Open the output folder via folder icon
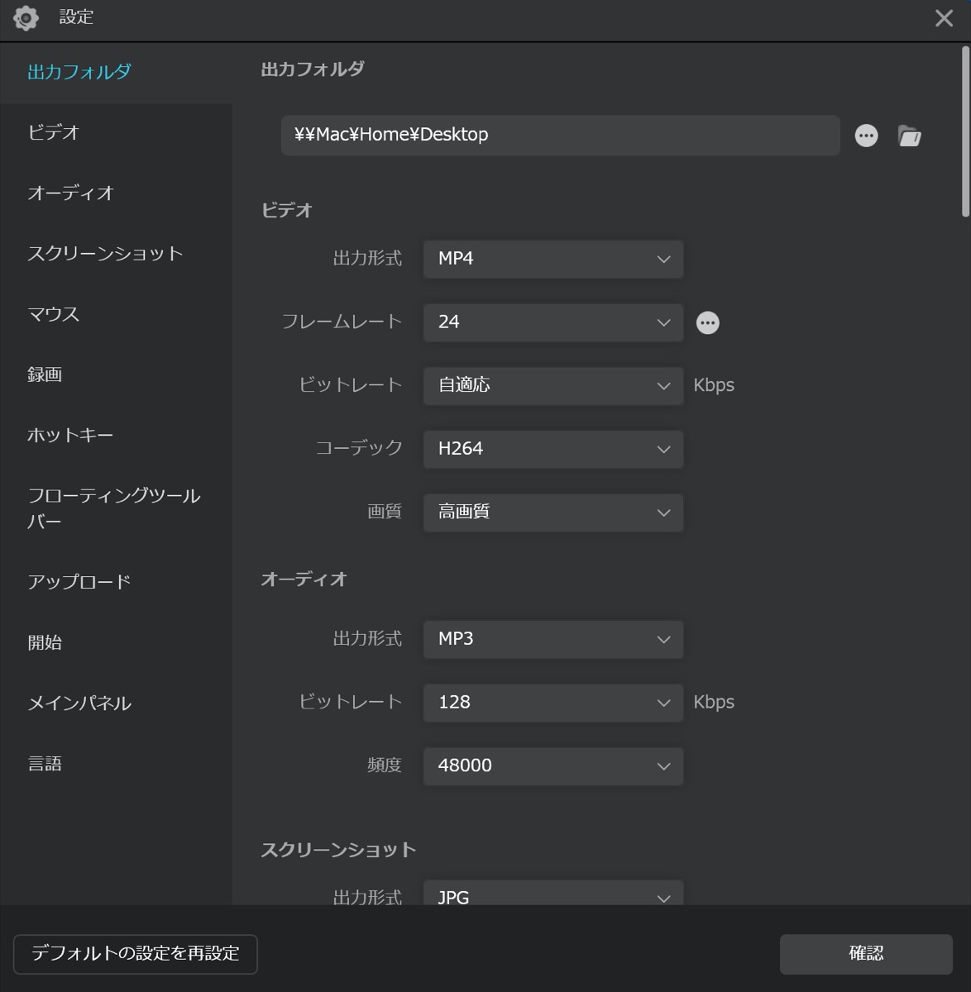Viewport: 971px width, 992px height. (x=910, y=136)
